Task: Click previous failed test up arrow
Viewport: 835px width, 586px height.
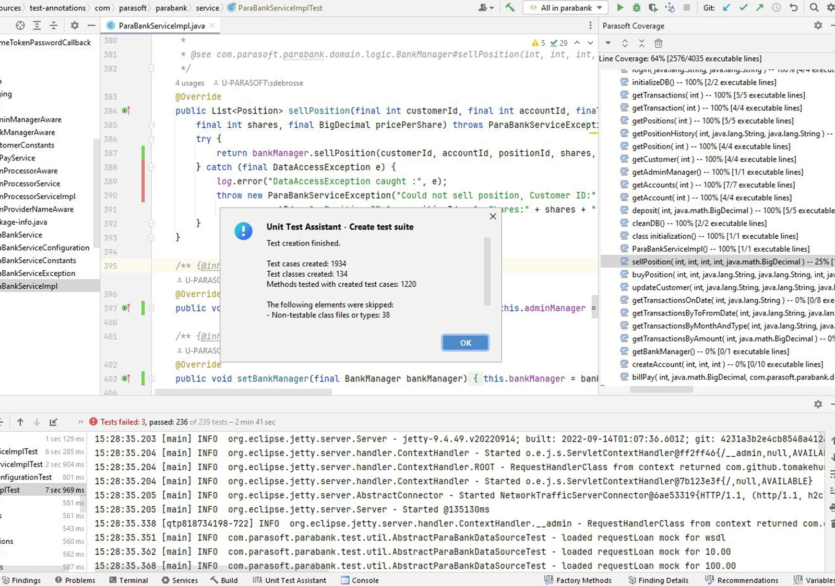Action: [20, 422]
